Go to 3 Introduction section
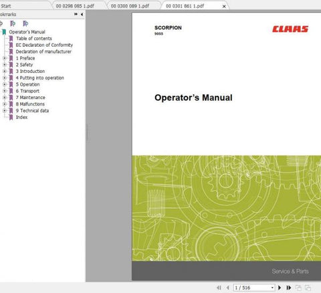 (30, 72)
